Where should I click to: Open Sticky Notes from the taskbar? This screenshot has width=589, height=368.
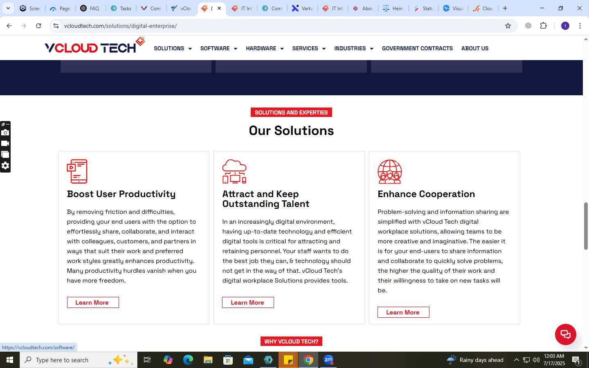point(288,360)
